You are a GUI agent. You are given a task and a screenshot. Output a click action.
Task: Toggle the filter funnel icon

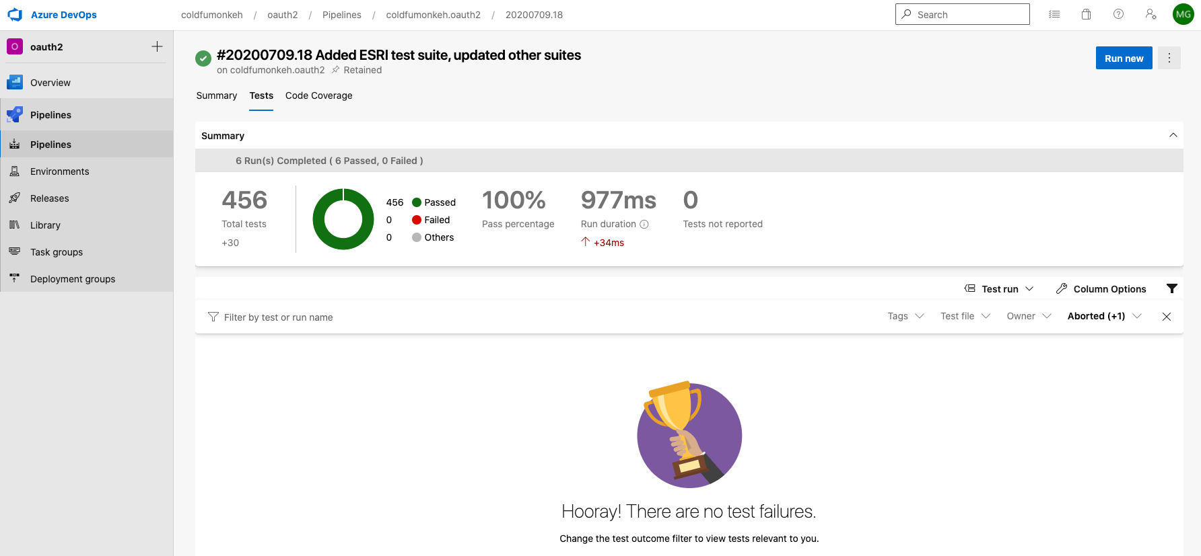point(1172,288)
